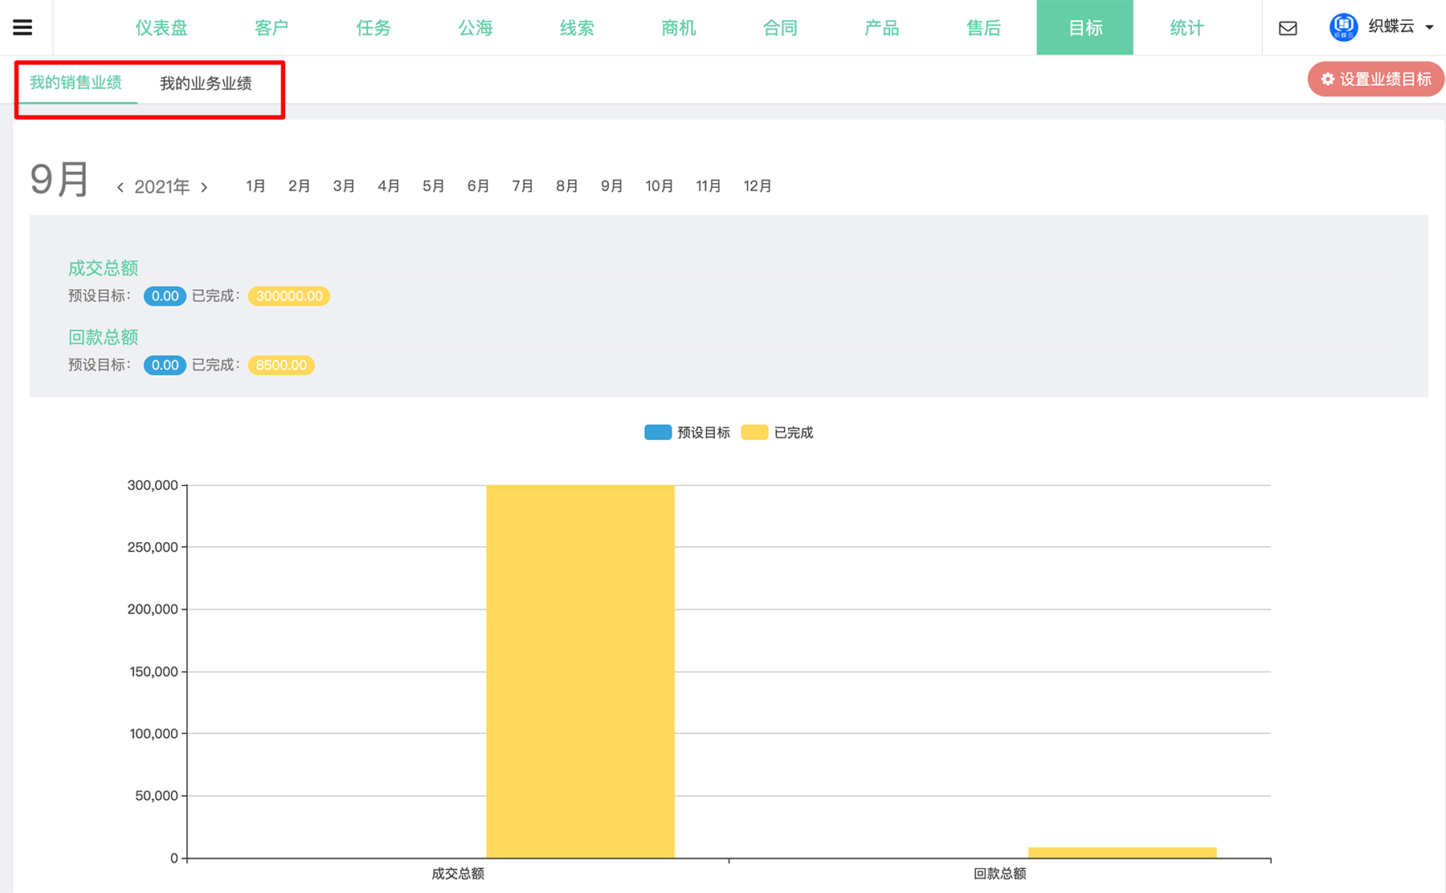The height and width of the screenshot is (893, 1446).
Task: Click the 回款总额 x-axis label
Action: click(1000, 874)
